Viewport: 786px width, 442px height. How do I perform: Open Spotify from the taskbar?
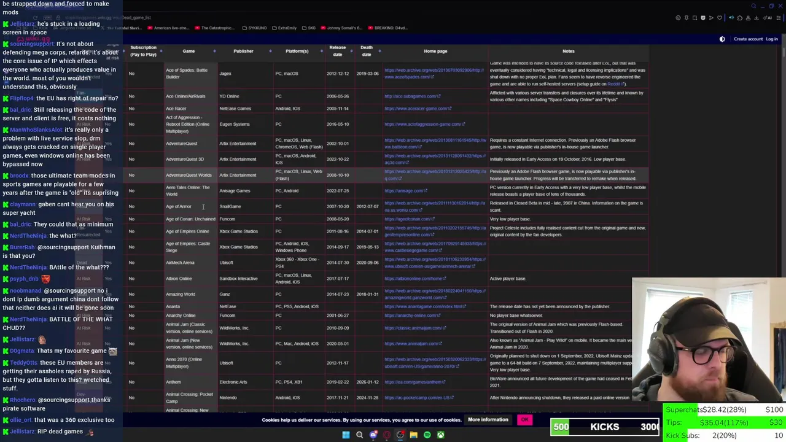427,435
